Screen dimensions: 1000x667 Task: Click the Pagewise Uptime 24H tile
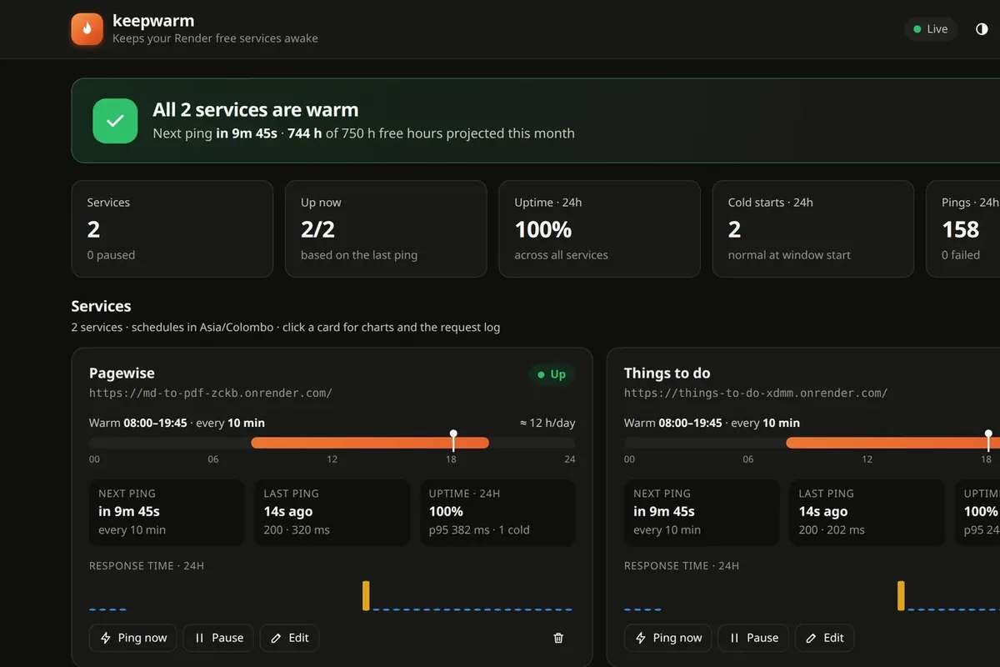click(x=497, y=512)
